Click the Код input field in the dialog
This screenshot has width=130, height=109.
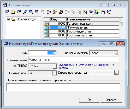tap(42, 53)
